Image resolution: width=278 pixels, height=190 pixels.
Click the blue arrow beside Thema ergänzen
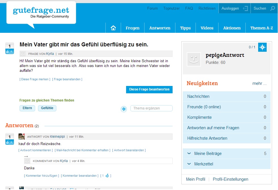point(124,109)
